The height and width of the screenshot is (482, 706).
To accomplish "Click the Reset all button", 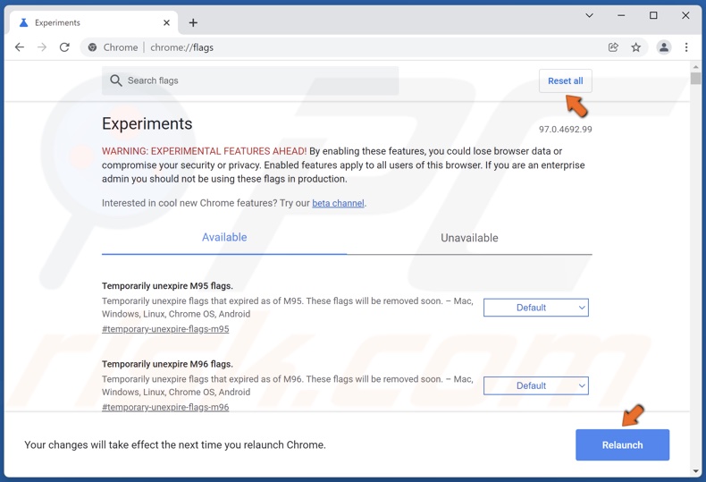I will [x=565, y=81].
